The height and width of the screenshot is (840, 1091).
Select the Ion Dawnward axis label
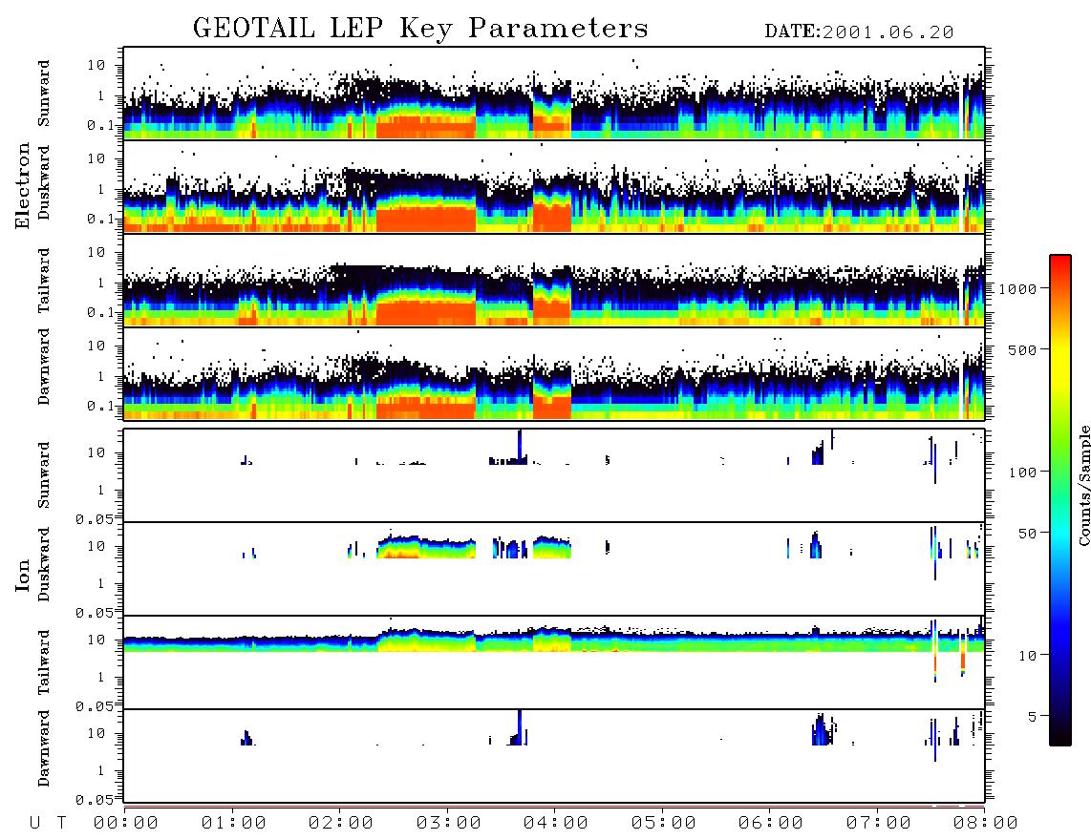[44, 748]
